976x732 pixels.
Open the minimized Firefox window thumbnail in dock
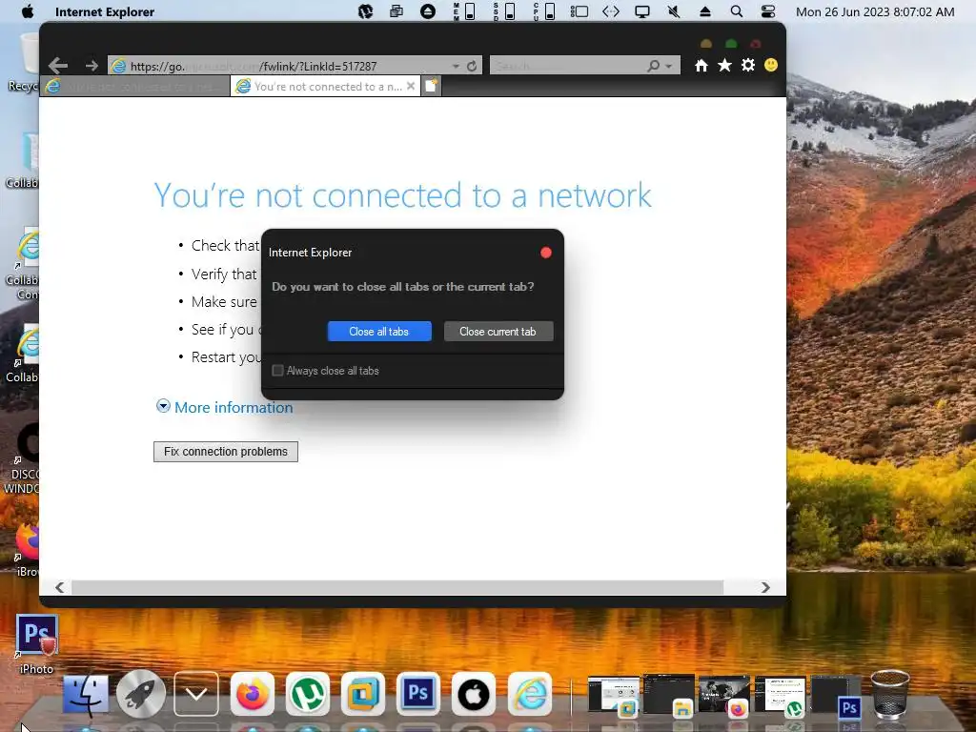point(724,695)
